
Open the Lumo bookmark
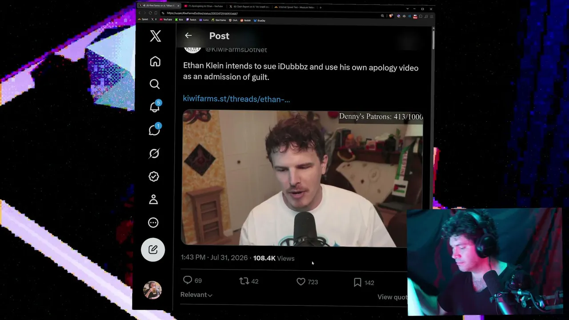point(204,20)
